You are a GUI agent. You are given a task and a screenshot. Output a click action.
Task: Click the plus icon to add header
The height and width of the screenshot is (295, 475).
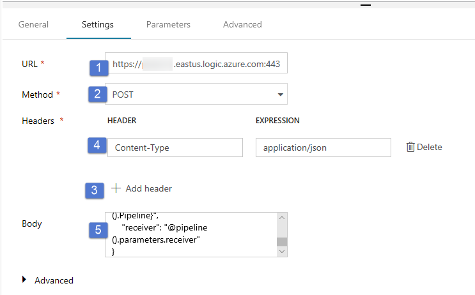click(116, 188)
